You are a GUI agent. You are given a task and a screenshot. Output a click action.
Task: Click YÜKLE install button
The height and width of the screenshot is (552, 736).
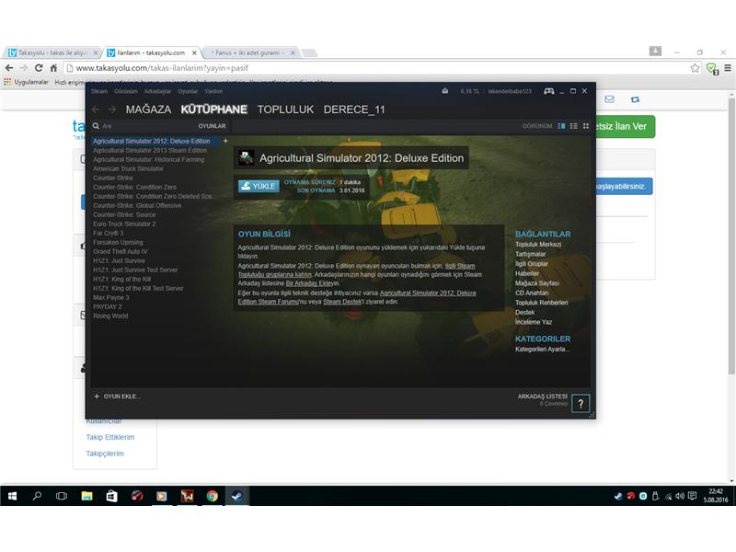tap(259, 186)
